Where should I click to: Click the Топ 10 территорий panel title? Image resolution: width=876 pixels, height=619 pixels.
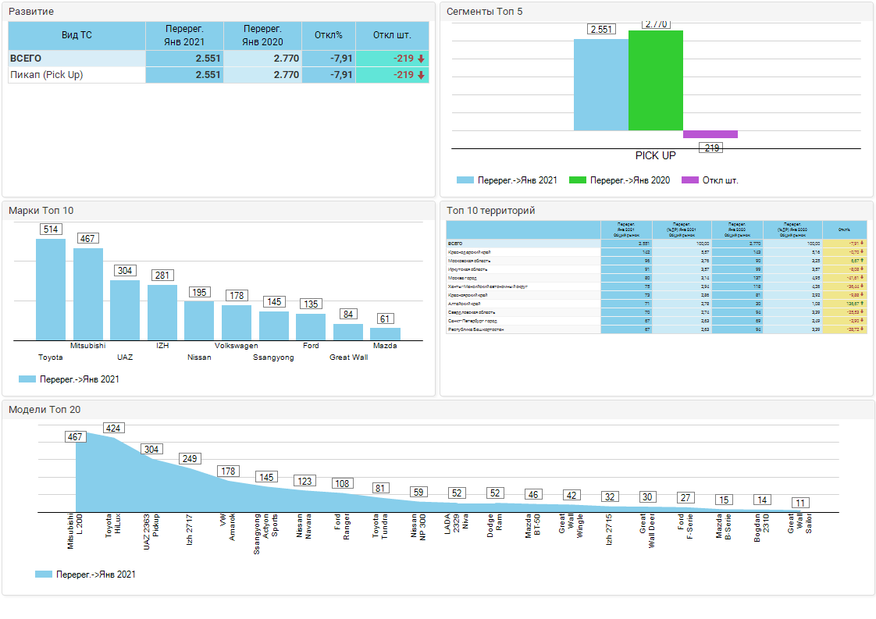490,211
